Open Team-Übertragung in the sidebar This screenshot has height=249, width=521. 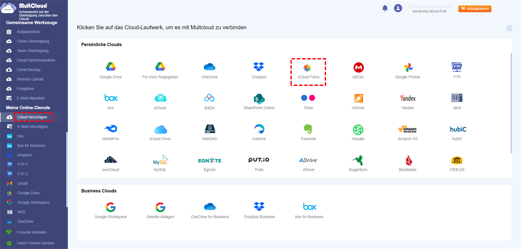click(33, 51)
